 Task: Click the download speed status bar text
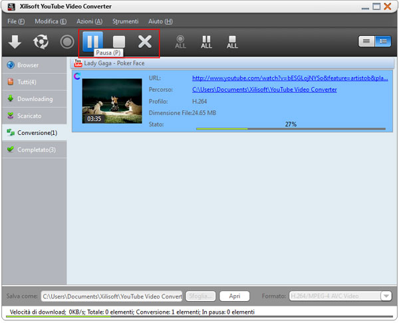[x=132, y=312]
